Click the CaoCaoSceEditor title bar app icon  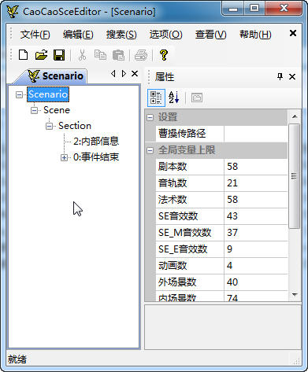(13, 11)
